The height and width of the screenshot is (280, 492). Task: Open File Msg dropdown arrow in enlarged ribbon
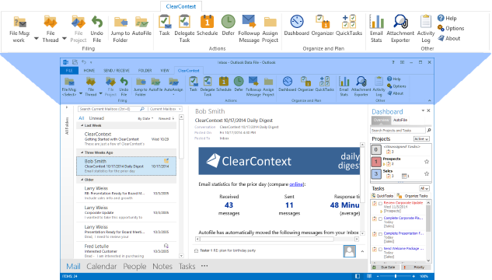36,39
